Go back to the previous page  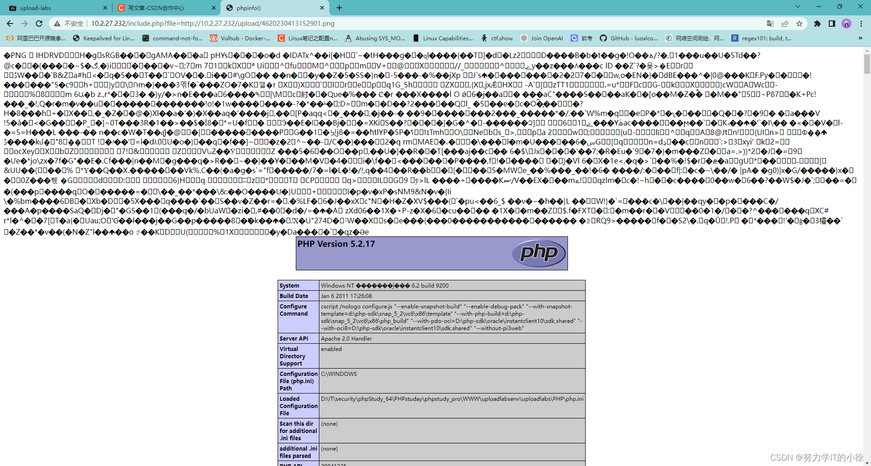(10, 24)
